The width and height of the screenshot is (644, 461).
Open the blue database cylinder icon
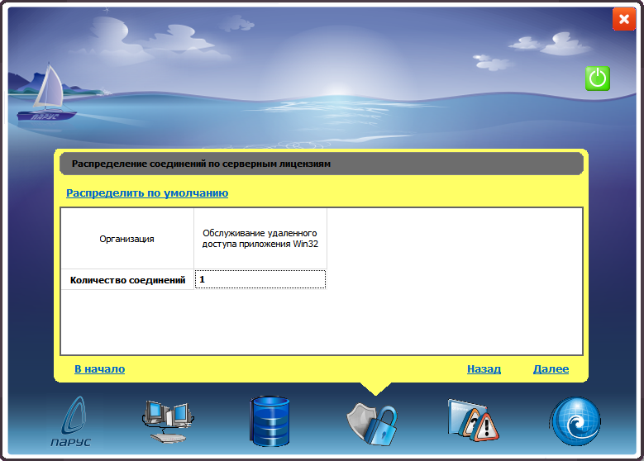270,421
